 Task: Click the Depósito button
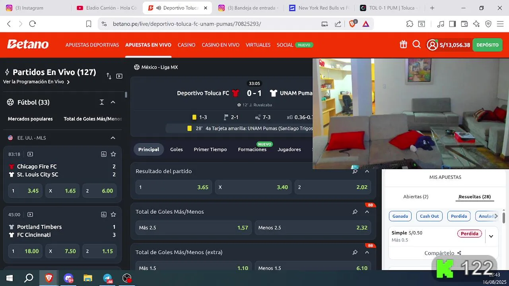click(488, 45)
